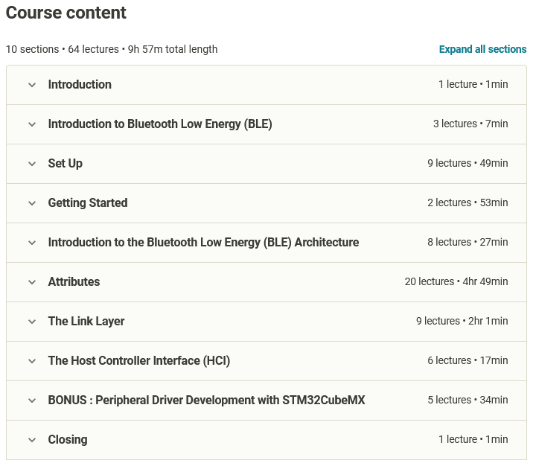Click the '9 lectures • 2hr 1min' label
The image size is (533, 466).
(x=462, y=322)
